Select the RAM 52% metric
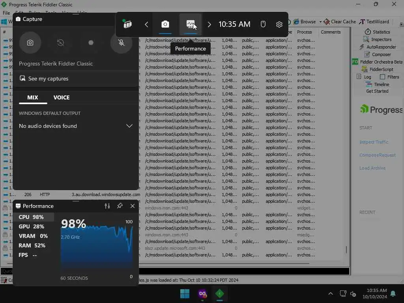The height and width of the screenshot is (303, 404). point(34,245)
